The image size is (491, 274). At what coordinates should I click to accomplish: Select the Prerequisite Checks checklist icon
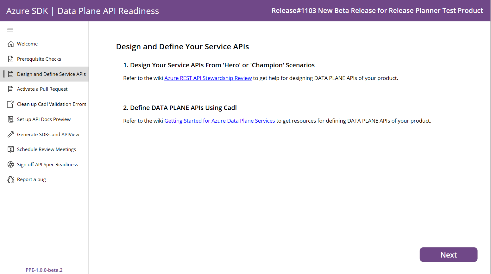[x=10, y=59]
